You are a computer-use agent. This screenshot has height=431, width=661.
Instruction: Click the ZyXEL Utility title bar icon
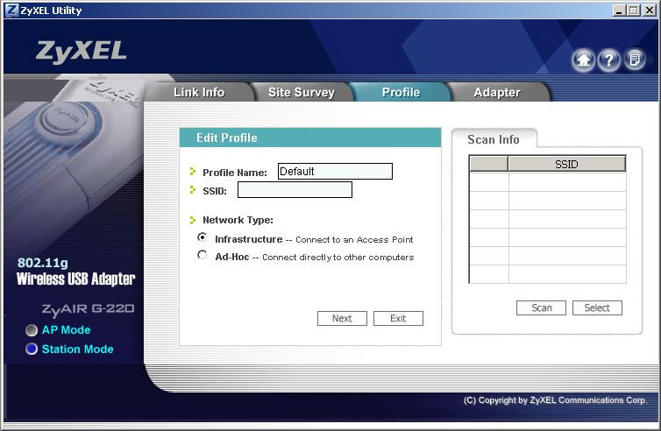click(11, 11)
